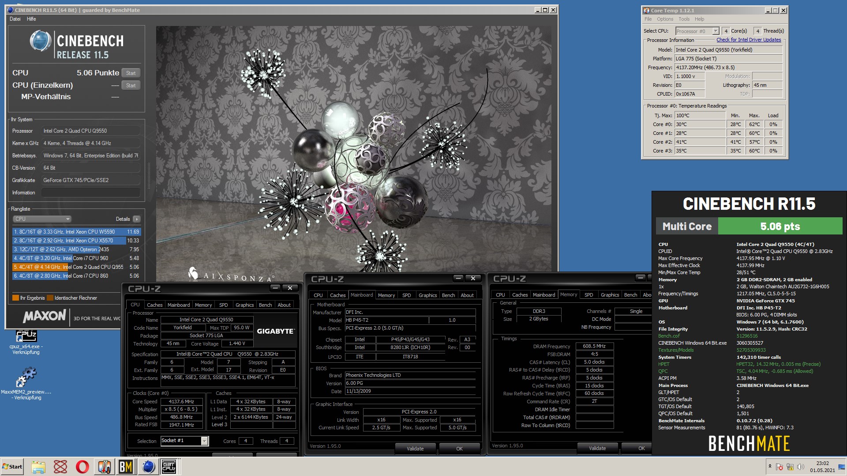Open About tab in left CPU-Z

coord(284,305)
